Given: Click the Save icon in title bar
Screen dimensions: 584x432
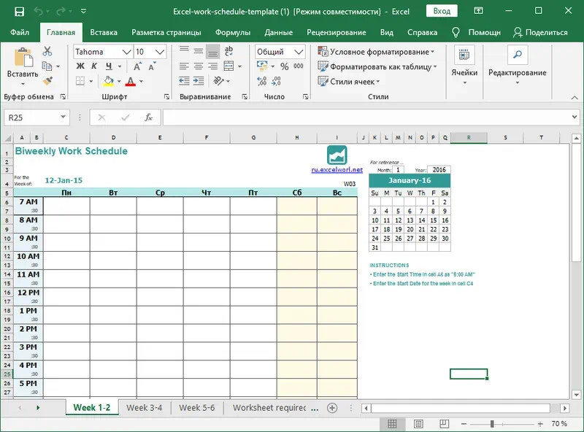Looking at the screenshot, I should [19, 12].
